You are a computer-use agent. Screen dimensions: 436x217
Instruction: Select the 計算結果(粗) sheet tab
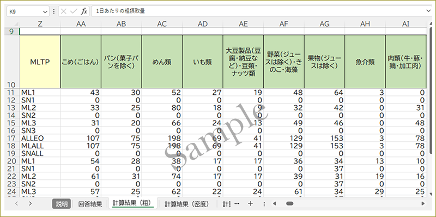tap(133, 203)
